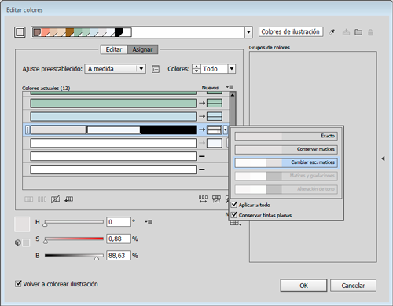Expand the active color group dropdown arrow
This screenshot has width=393, height=306.
pos(248,32)
